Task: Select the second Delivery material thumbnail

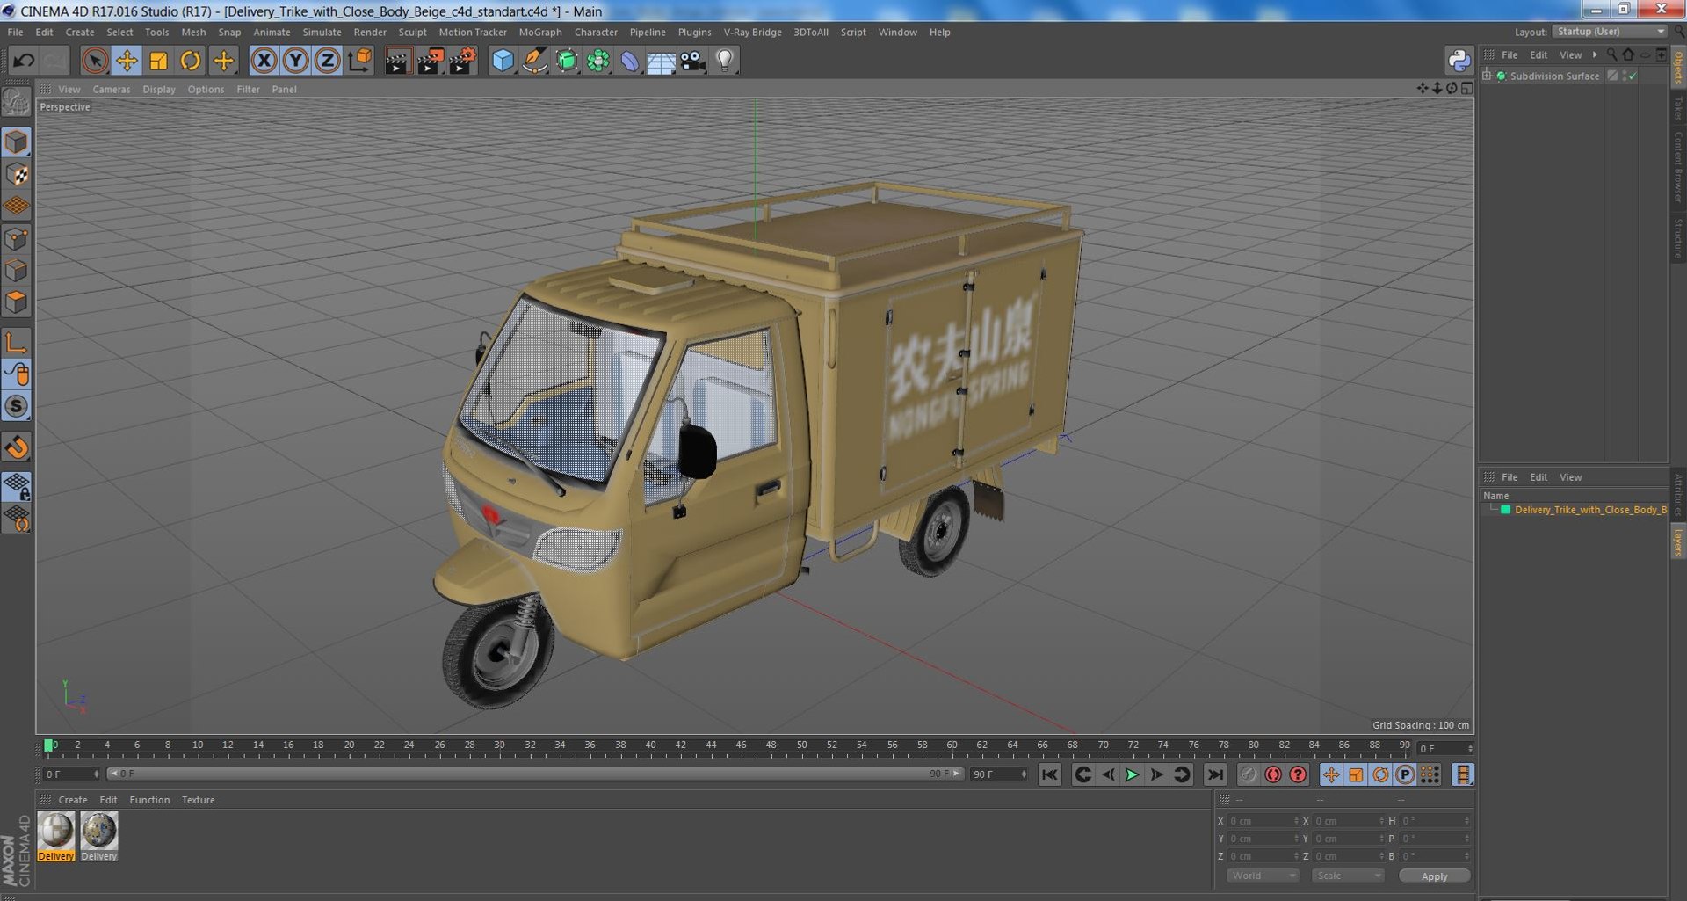Action: click(x=99, y=836)
